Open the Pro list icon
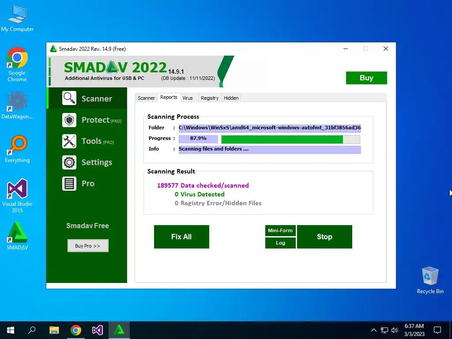 69,184
